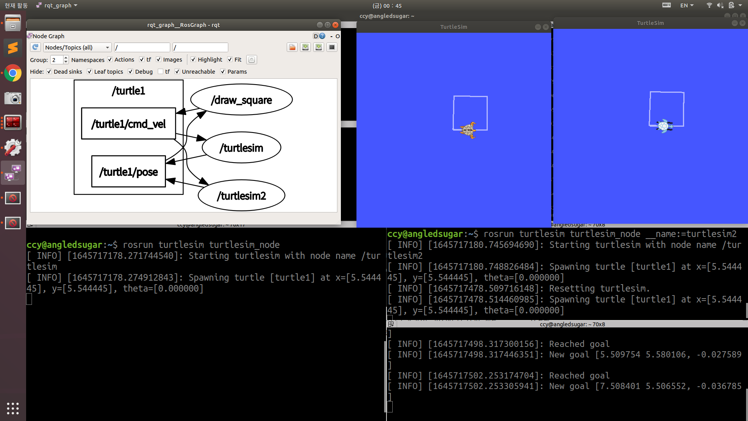Open the Terminator terminal from the dock
The height and width of the screenshot is (421, 748).
point(13,123)
